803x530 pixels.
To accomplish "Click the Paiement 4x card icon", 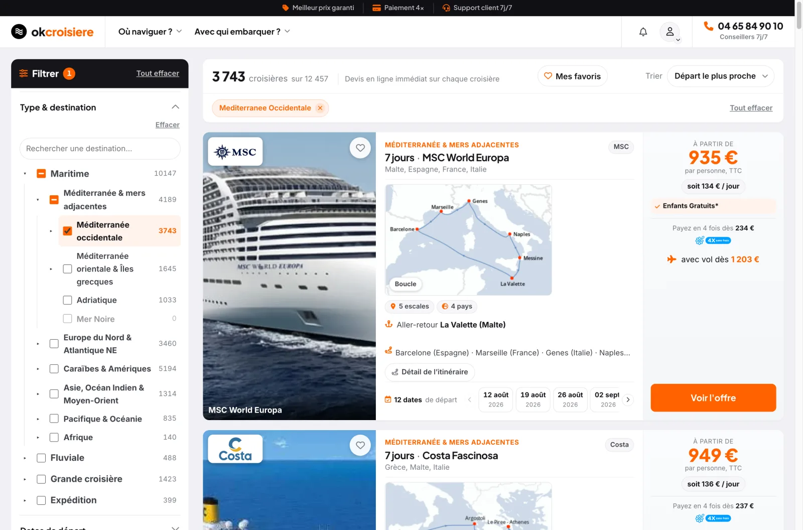I will [376, 8].
